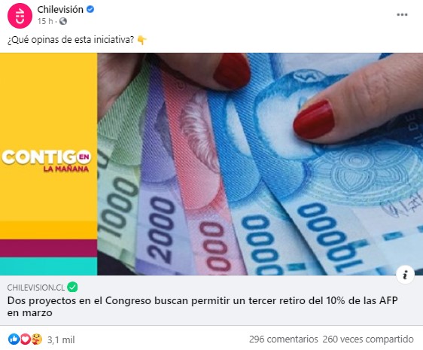The image size is (423, 350).
Task: Click the Chilevisión page name
Action: 60,10
